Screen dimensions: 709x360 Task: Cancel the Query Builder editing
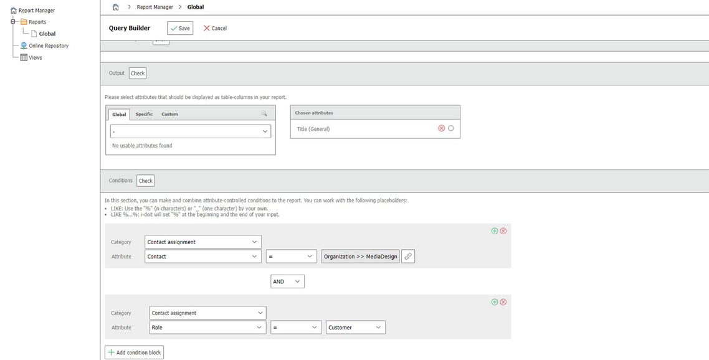point(215,28)
